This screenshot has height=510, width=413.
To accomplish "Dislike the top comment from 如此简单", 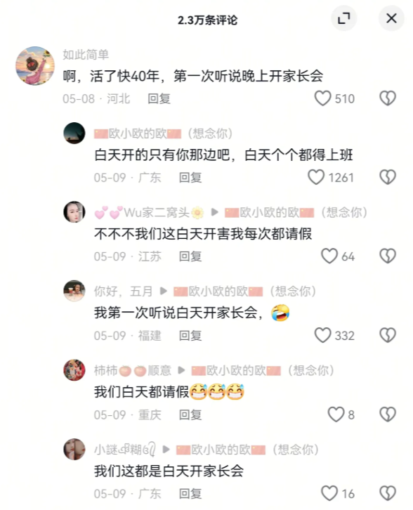I will point(388,98).
